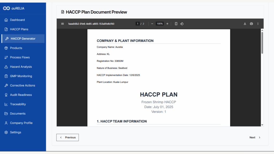Click the Traceability chart icon
Image resolution: width=274 pixels, height=154 pixels.
point(6,104)
